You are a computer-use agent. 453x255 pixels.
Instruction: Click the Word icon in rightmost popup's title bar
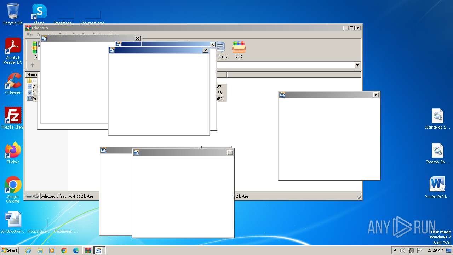click(282, 95)
